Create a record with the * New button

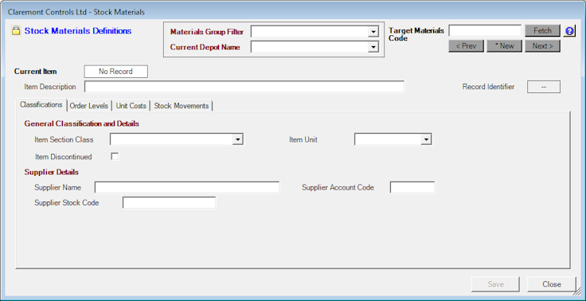pyautogui.click(x=504, y=46)
